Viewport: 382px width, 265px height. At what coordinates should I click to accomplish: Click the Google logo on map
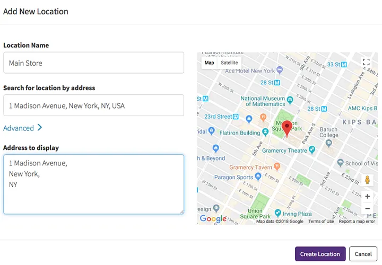click(x=213, y=218)
